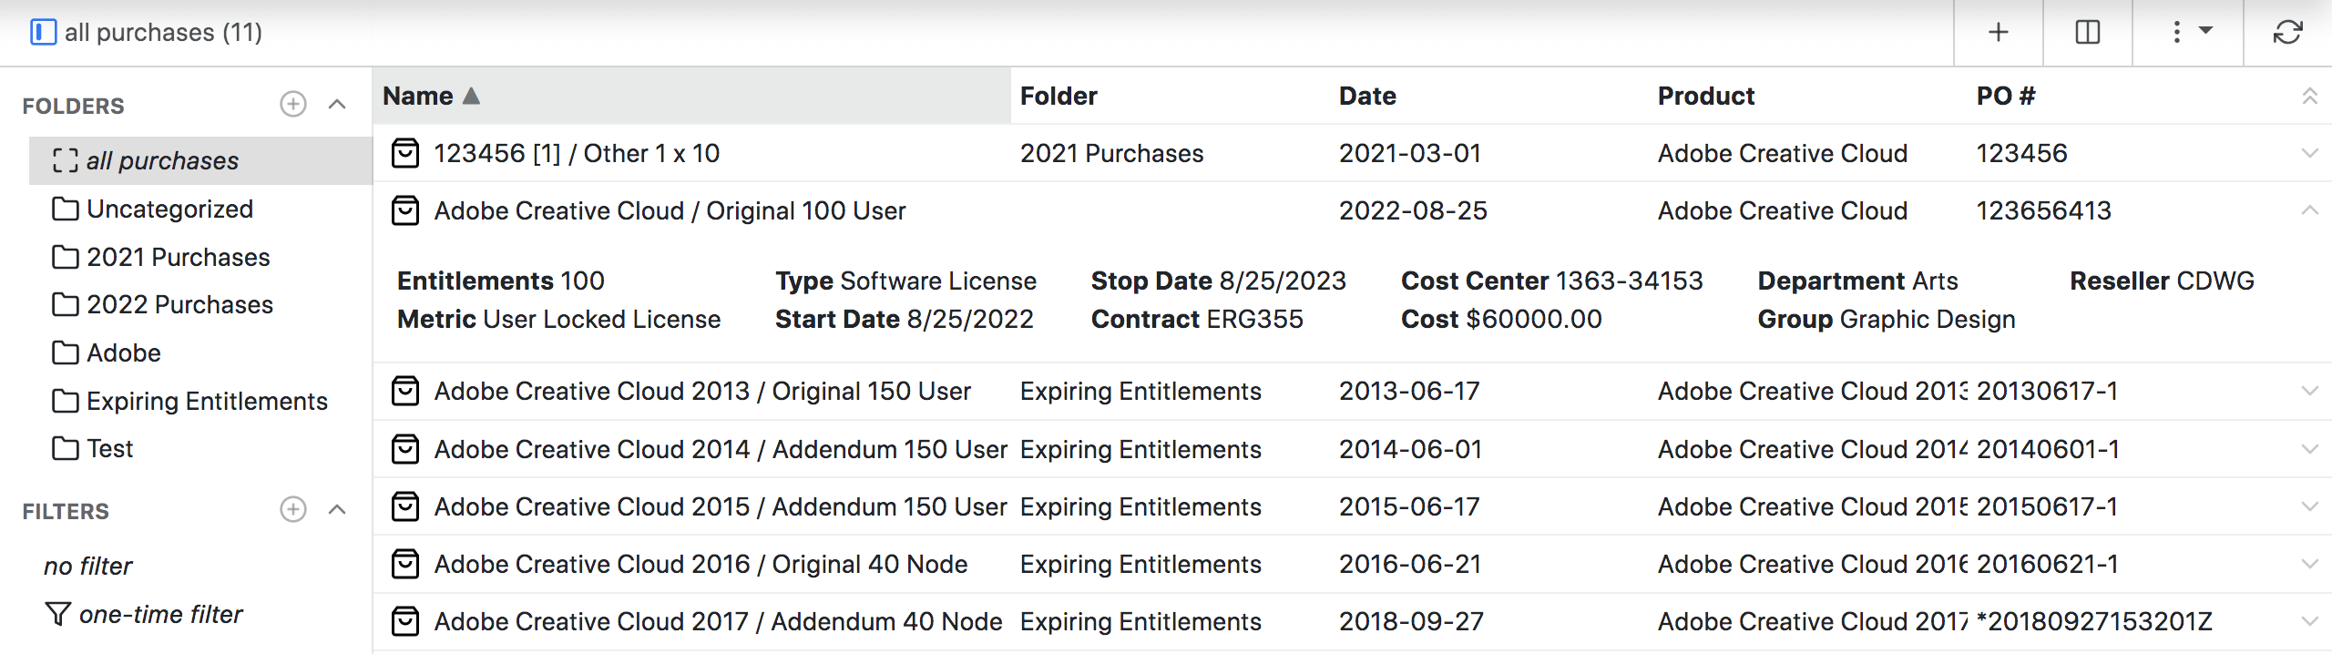Add a new purchase with the plus toolbar icon
This screenshot has width=2332, height=654.
[x=1998, y=32]
